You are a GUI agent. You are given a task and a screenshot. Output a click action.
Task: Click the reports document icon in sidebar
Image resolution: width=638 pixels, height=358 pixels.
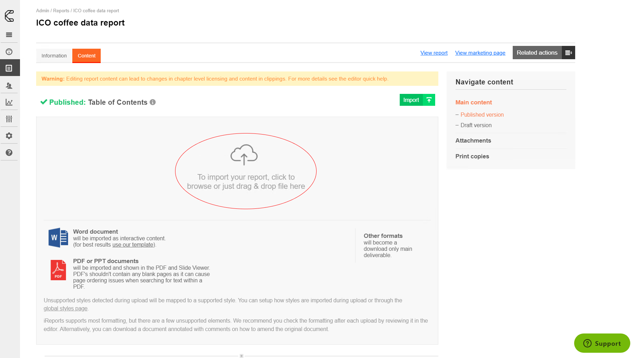[9, 68]
